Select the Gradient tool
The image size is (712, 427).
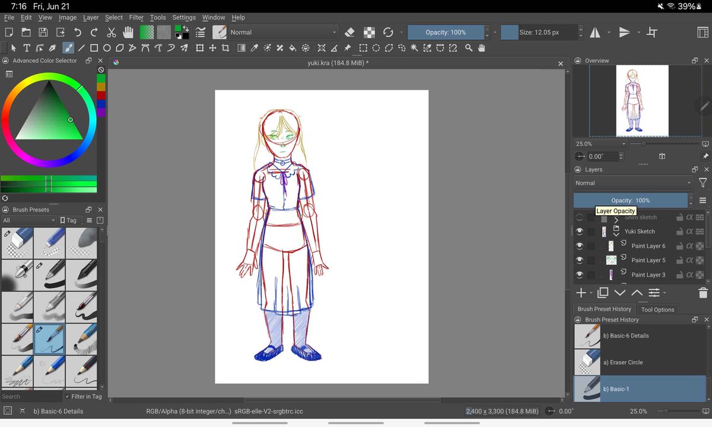pyautogui.click(x=241, y=48)
